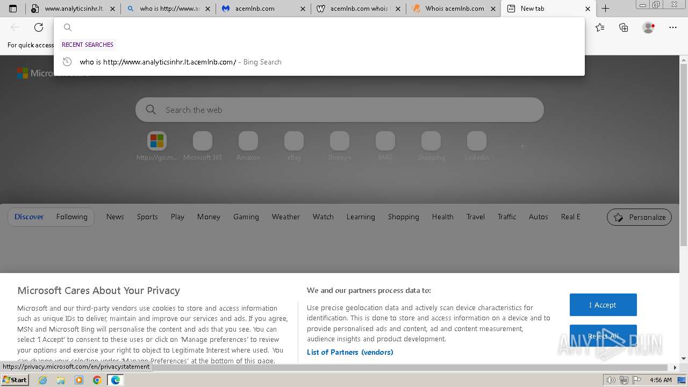Open List of Partners (vendors) link
This screenshot has height=387, width=688.
[x=350, y=352]
